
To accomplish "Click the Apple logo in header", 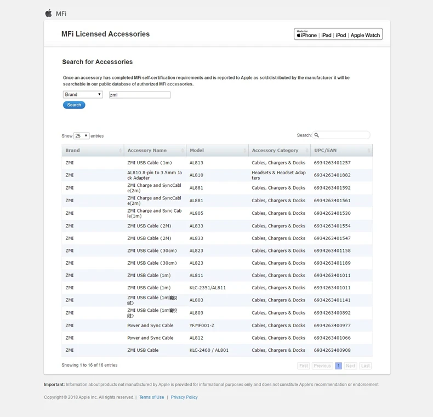I will point(49,13).
